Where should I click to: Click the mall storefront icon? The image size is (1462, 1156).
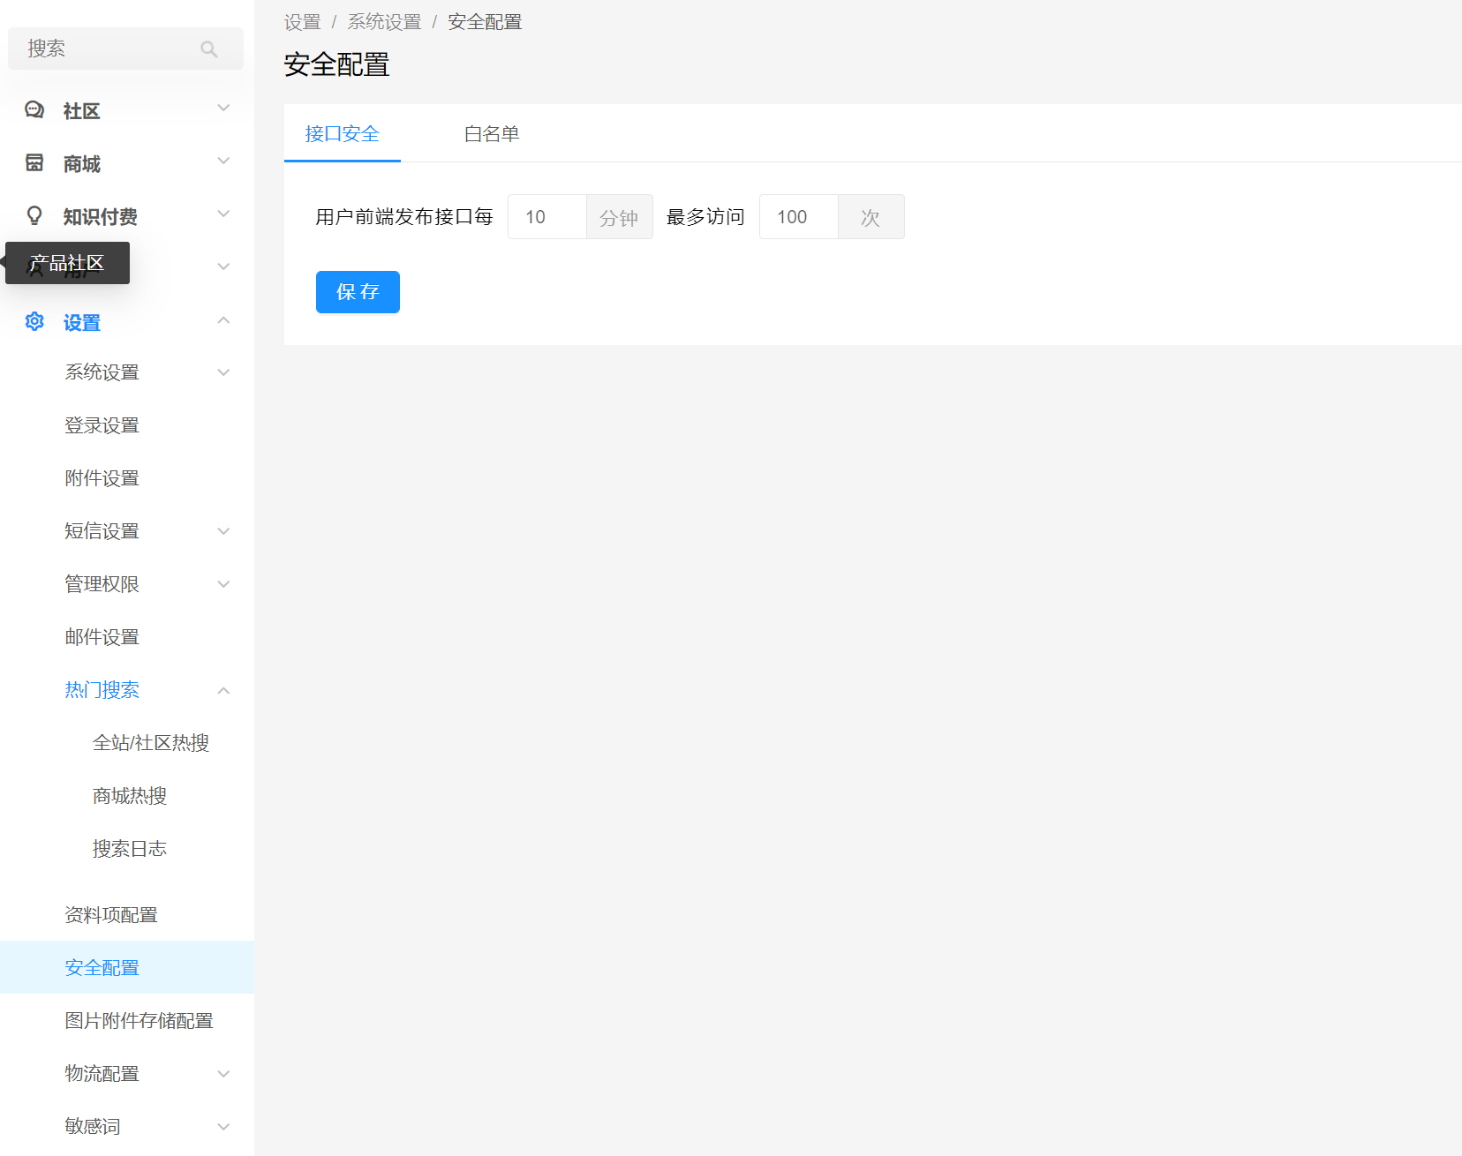34,163
